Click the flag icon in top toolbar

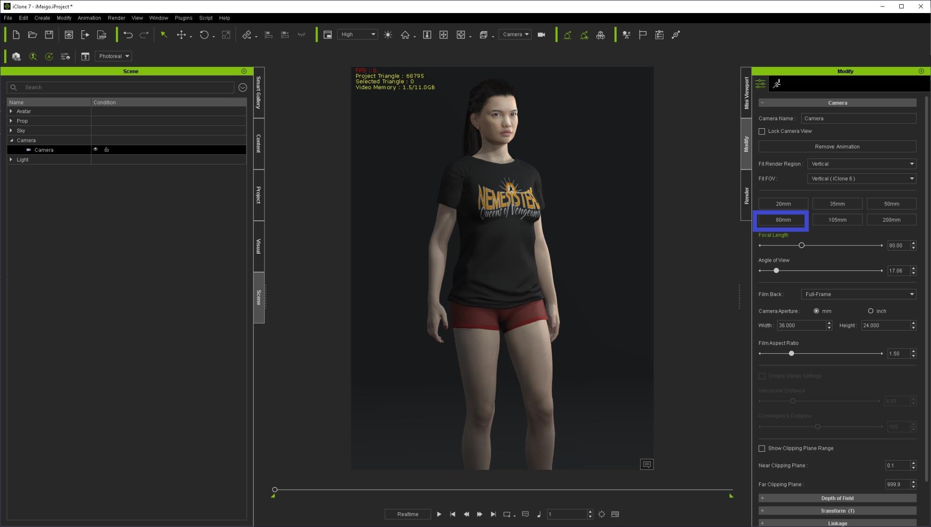coord(643,35)
